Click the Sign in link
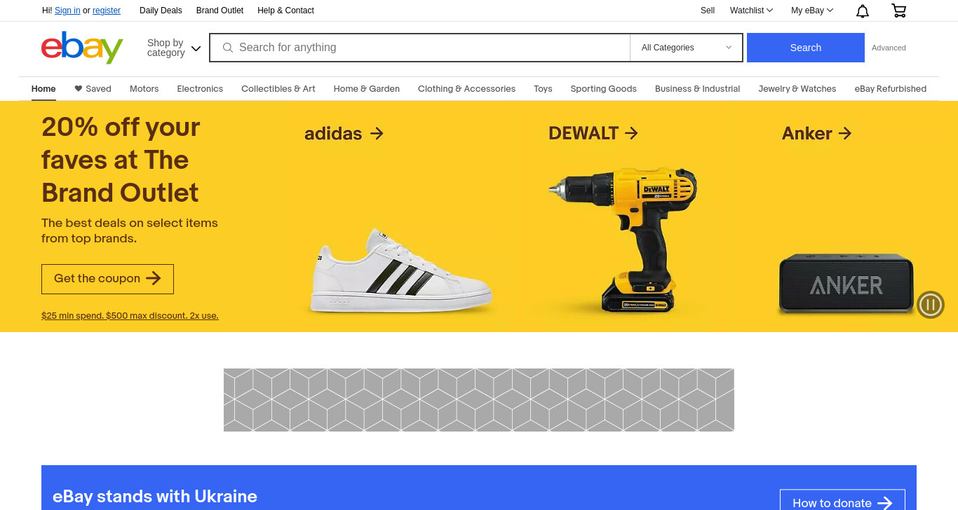The width and height of the screenshot is (958, 510). click(x=67, y=11)
